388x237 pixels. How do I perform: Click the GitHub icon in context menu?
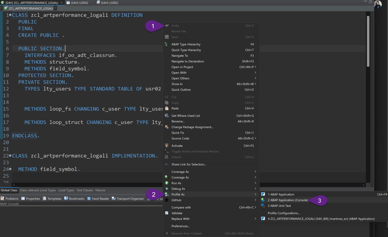point(167,200)
